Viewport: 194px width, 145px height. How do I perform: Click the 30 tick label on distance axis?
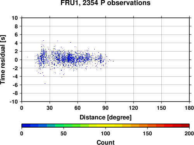coord(50,108)
